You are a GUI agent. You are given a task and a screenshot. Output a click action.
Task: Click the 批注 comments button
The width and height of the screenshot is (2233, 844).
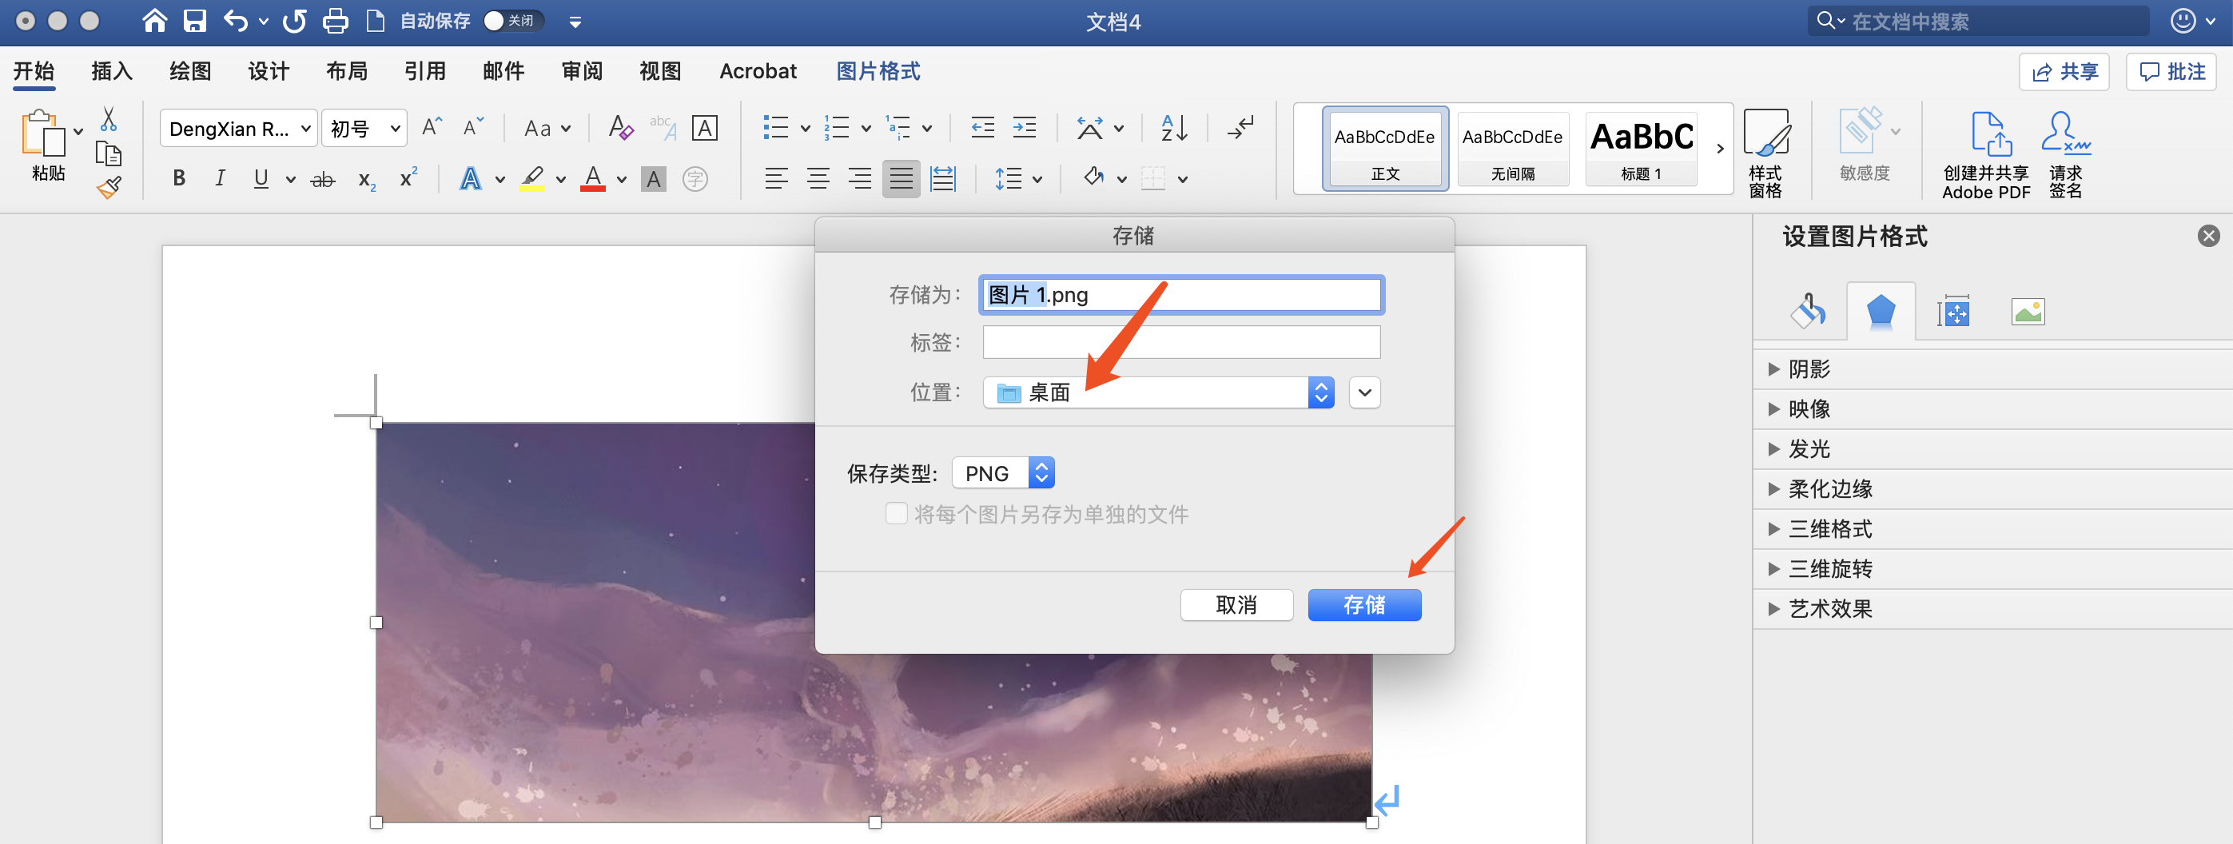(x=2171, y=72)
